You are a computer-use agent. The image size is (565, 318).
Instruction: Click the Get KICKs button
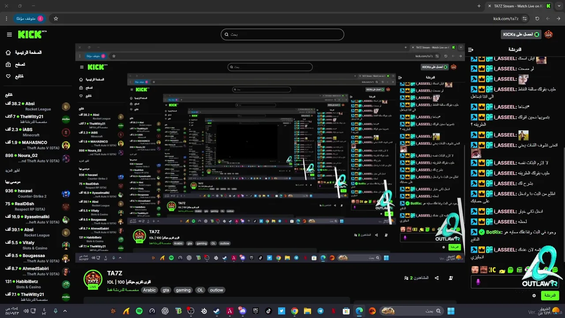tap(521, 34)
